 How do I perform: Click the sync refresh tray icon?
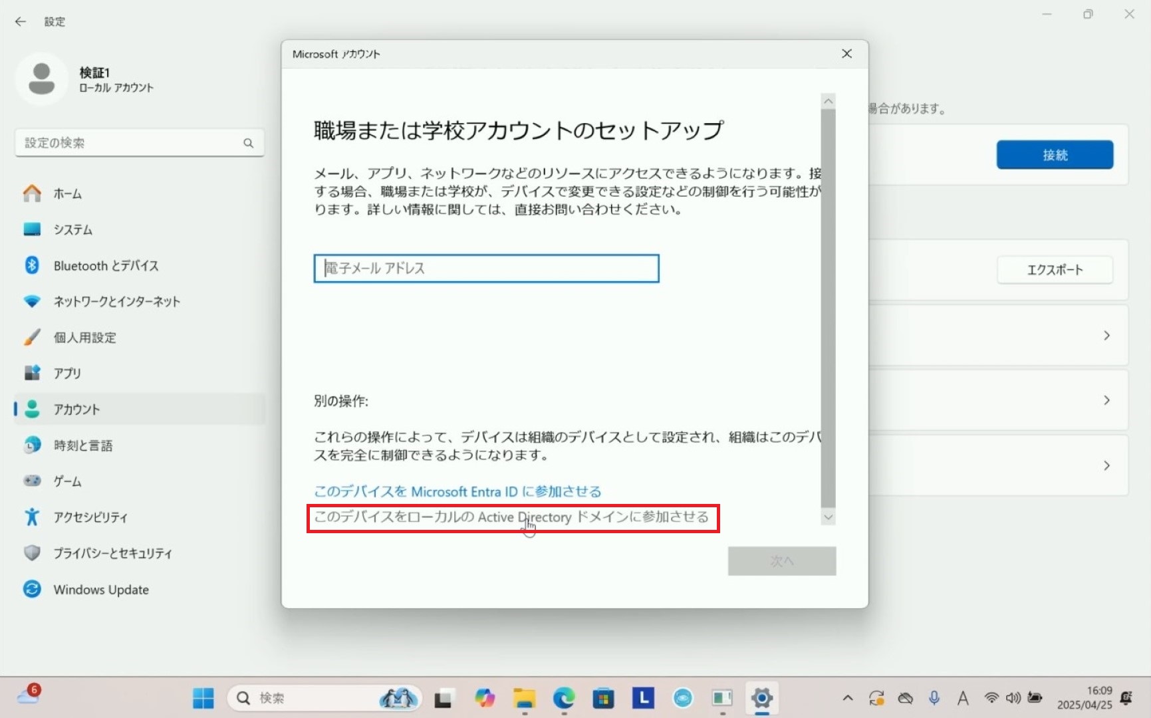click(x=876, y=698)
